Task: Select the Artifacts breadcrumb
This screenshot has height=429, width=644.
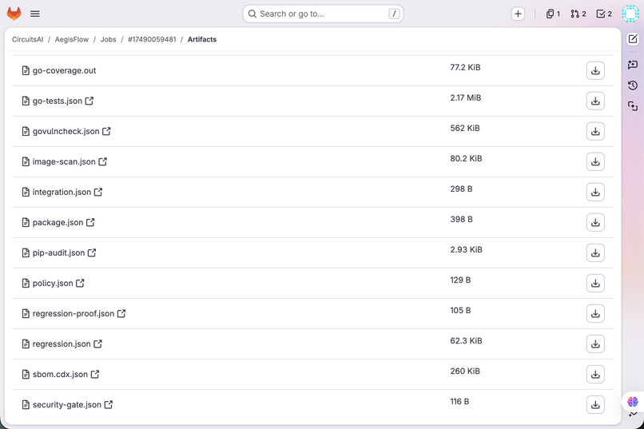Action: (202, 39)
